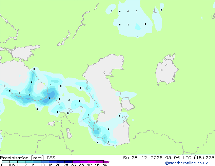
Task: Click the 'GFS' model label
Action: [x=51, y=158]
